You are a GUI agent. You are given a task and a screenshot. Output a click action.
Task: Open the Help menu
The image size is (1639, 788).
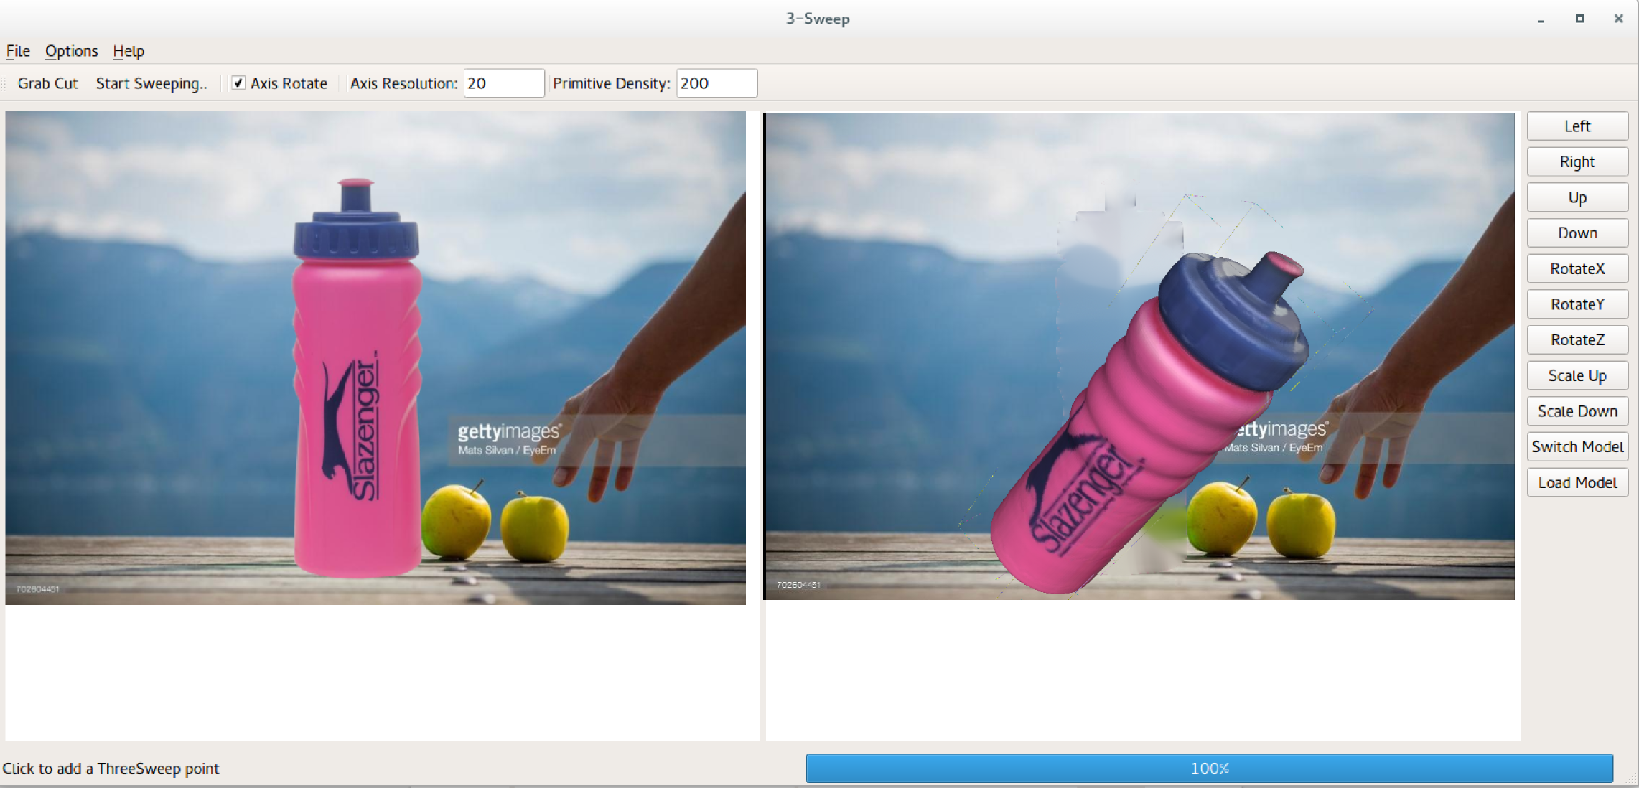[129, 51]
